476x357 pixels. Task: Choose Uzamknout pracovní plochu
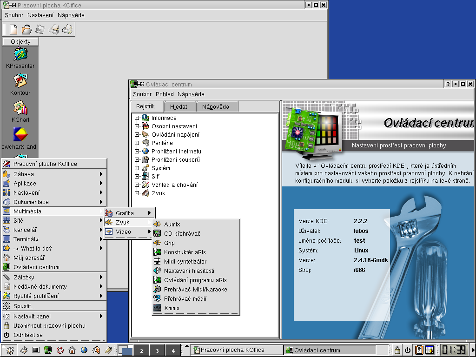(x=54, y=326)
